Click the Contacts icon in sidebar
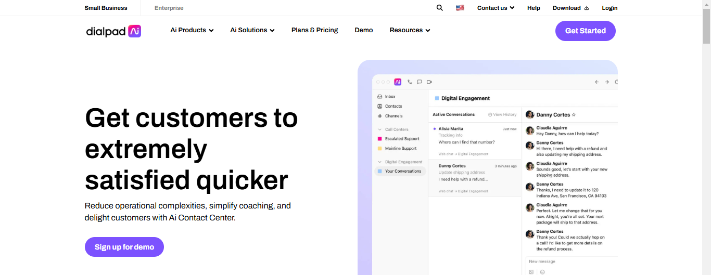 click(x=380, y=106)
